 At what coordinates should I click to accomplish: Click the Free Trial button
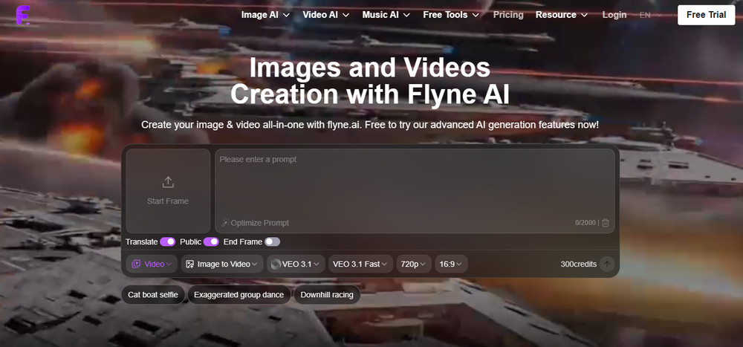pos(706,15)
